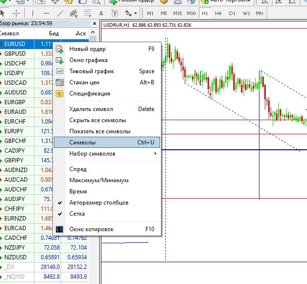The image size is (307, 284).
Task: Click the Тиковый график menu icon
Action: (60, 71)
